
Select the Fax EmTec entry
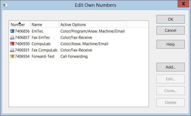(41, 38)
